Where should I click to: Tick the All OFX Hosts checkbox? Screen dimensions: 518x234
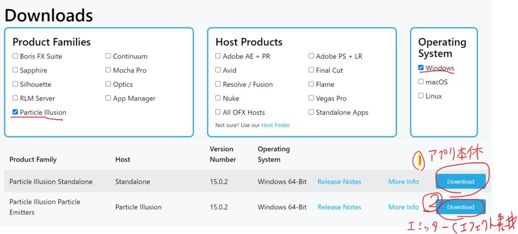coord(218,112)
